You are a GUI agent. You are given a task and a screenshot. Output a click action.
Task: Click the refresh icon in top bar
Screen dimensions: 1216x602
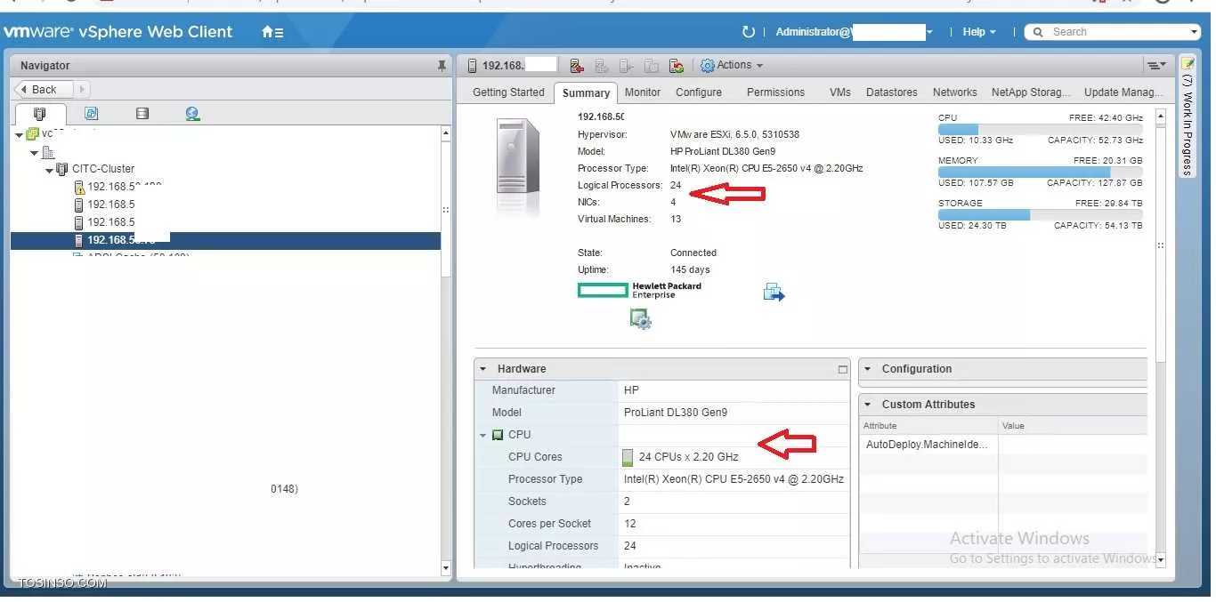pyautogui.click(x=748, y=32)
